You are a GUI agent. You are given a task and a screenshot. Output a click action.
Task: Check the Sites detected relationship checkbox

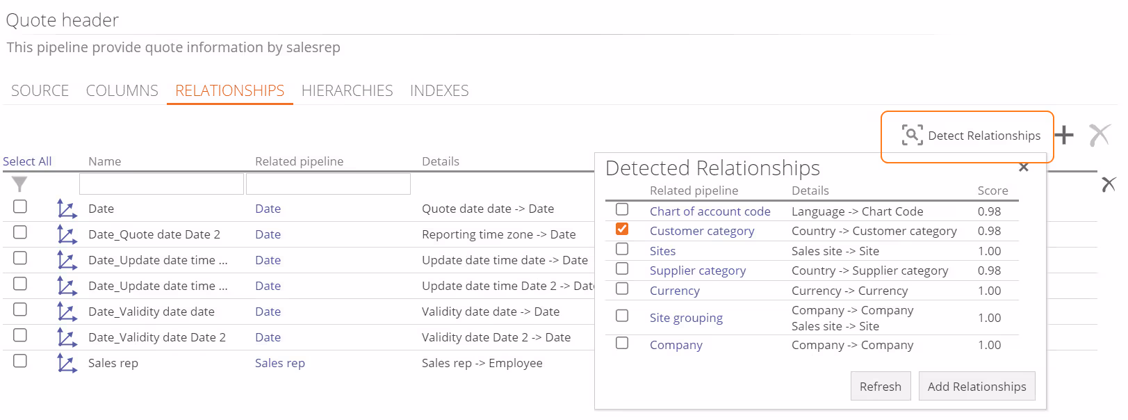point(622,250)
